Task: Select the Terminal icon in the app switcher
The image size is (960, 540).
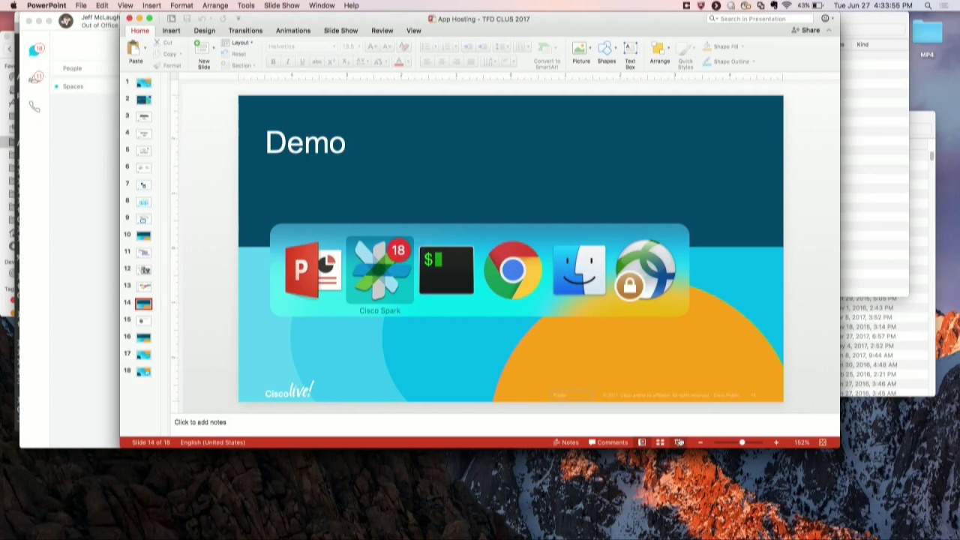Action: click(446, 270)
